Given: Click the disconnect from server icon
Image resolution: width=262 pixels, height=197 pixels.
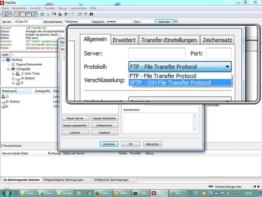Looking at the screenshot, I should point(60,14).
